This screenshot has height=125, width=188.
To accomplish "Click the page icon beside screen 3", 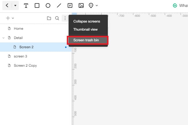I will [9, 56].
